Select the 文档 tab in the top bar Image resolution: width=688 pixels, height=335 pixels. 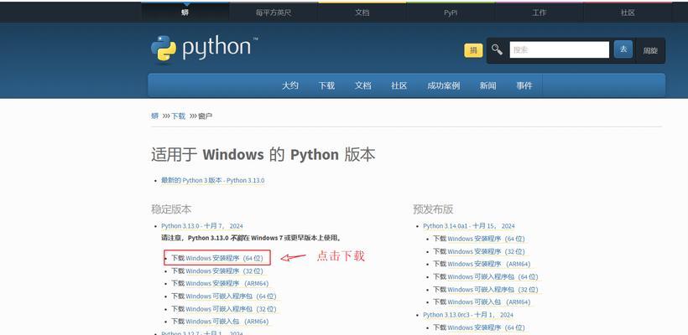362,13
